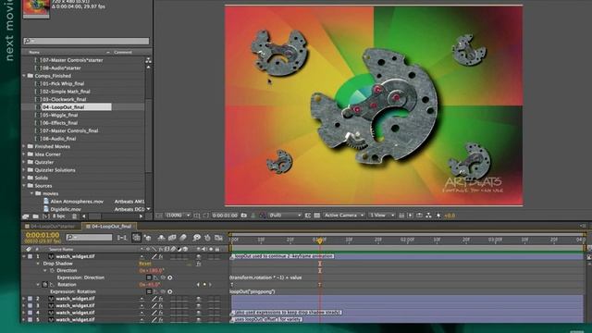The height and width of the screenshot is (333, 592).
Task: Click the Fast Previews icon in viewer
Action: [x=411, y=216]
